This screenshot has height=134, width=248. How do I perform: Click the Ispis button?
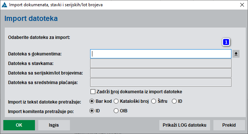[x=54, y=125]
